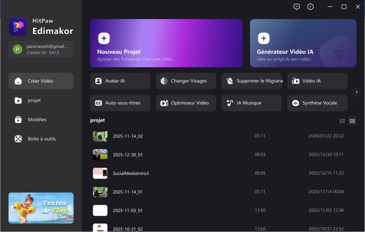Viewport: 365px width, 232px height.
Task: Click the Nouveau Projet card
Action: click(x=166, y=43)
